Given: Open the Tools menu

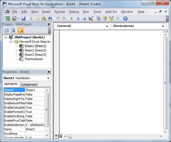Looking at the screenshot, I should (97, 12).
